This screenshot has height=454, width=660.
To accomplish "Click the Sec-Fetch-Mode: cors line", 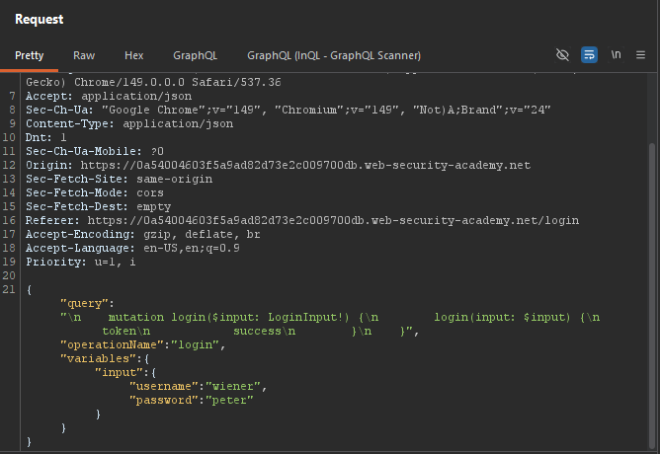I will pos(95,193).
